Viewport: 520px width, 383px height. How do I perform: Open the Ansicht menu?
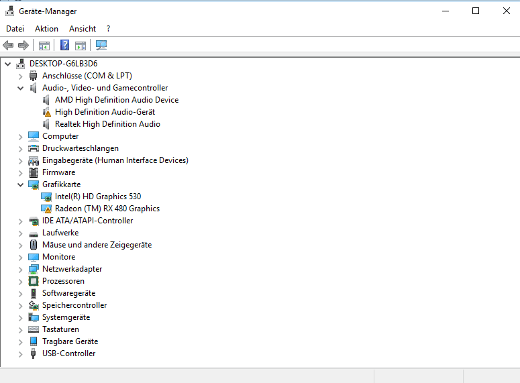tap(83, 29)
